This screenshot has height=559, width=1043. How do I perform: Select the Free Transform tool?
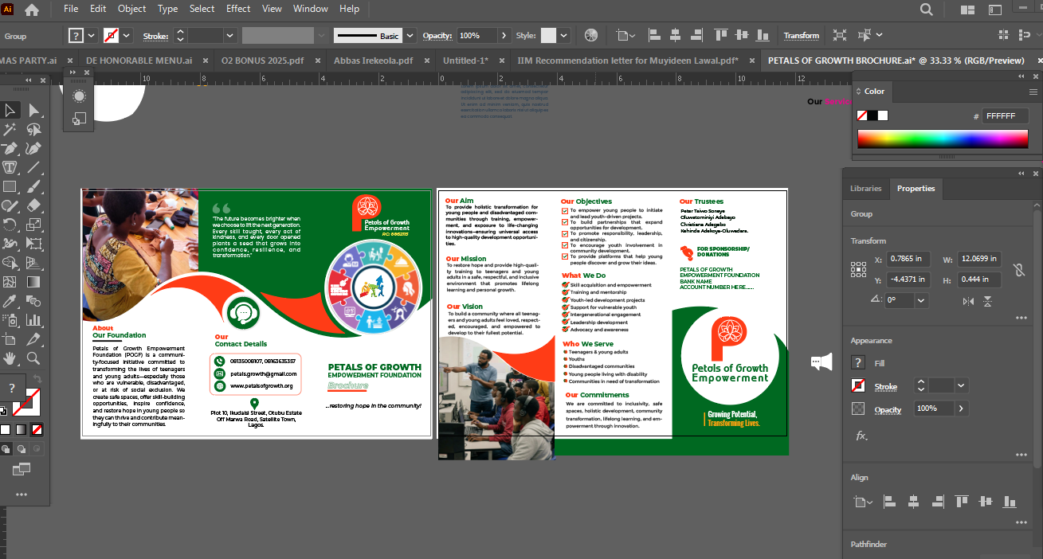(x=33, y=244)
